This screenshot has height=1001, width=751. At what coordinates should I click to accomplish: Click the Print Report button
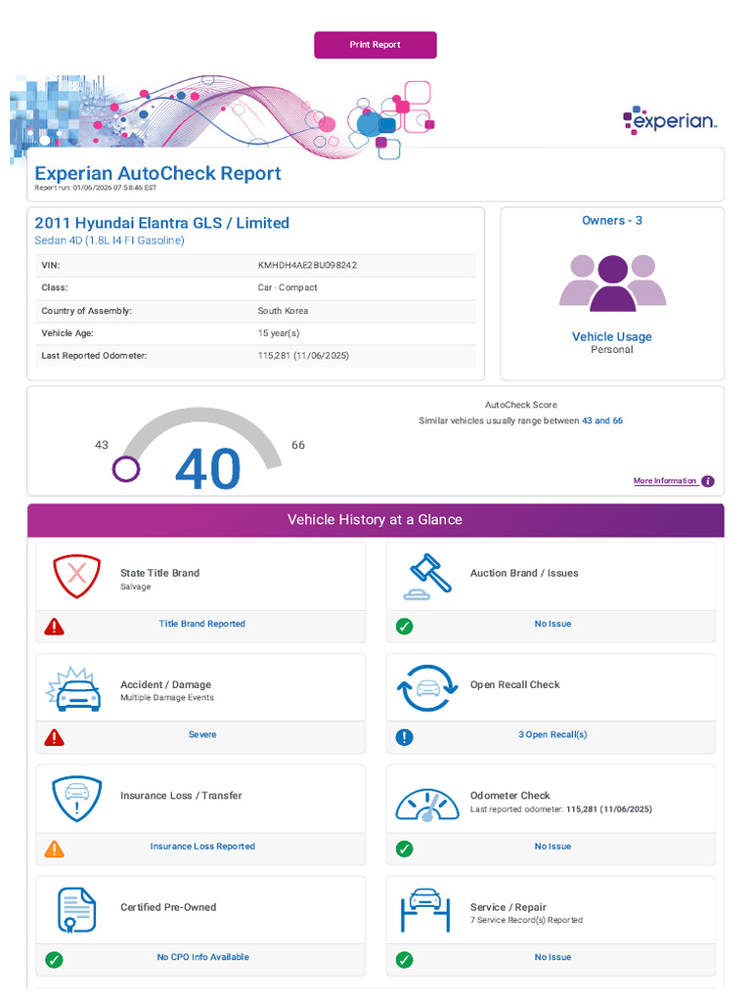[375, 45]
